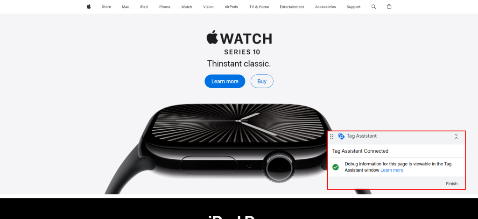The image size is (478, 219).
Task: Open the Store menu item
Action: [106, 7]
